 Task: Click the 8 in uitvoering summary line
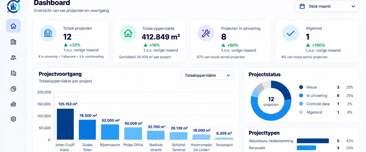[x=71, y=57]
